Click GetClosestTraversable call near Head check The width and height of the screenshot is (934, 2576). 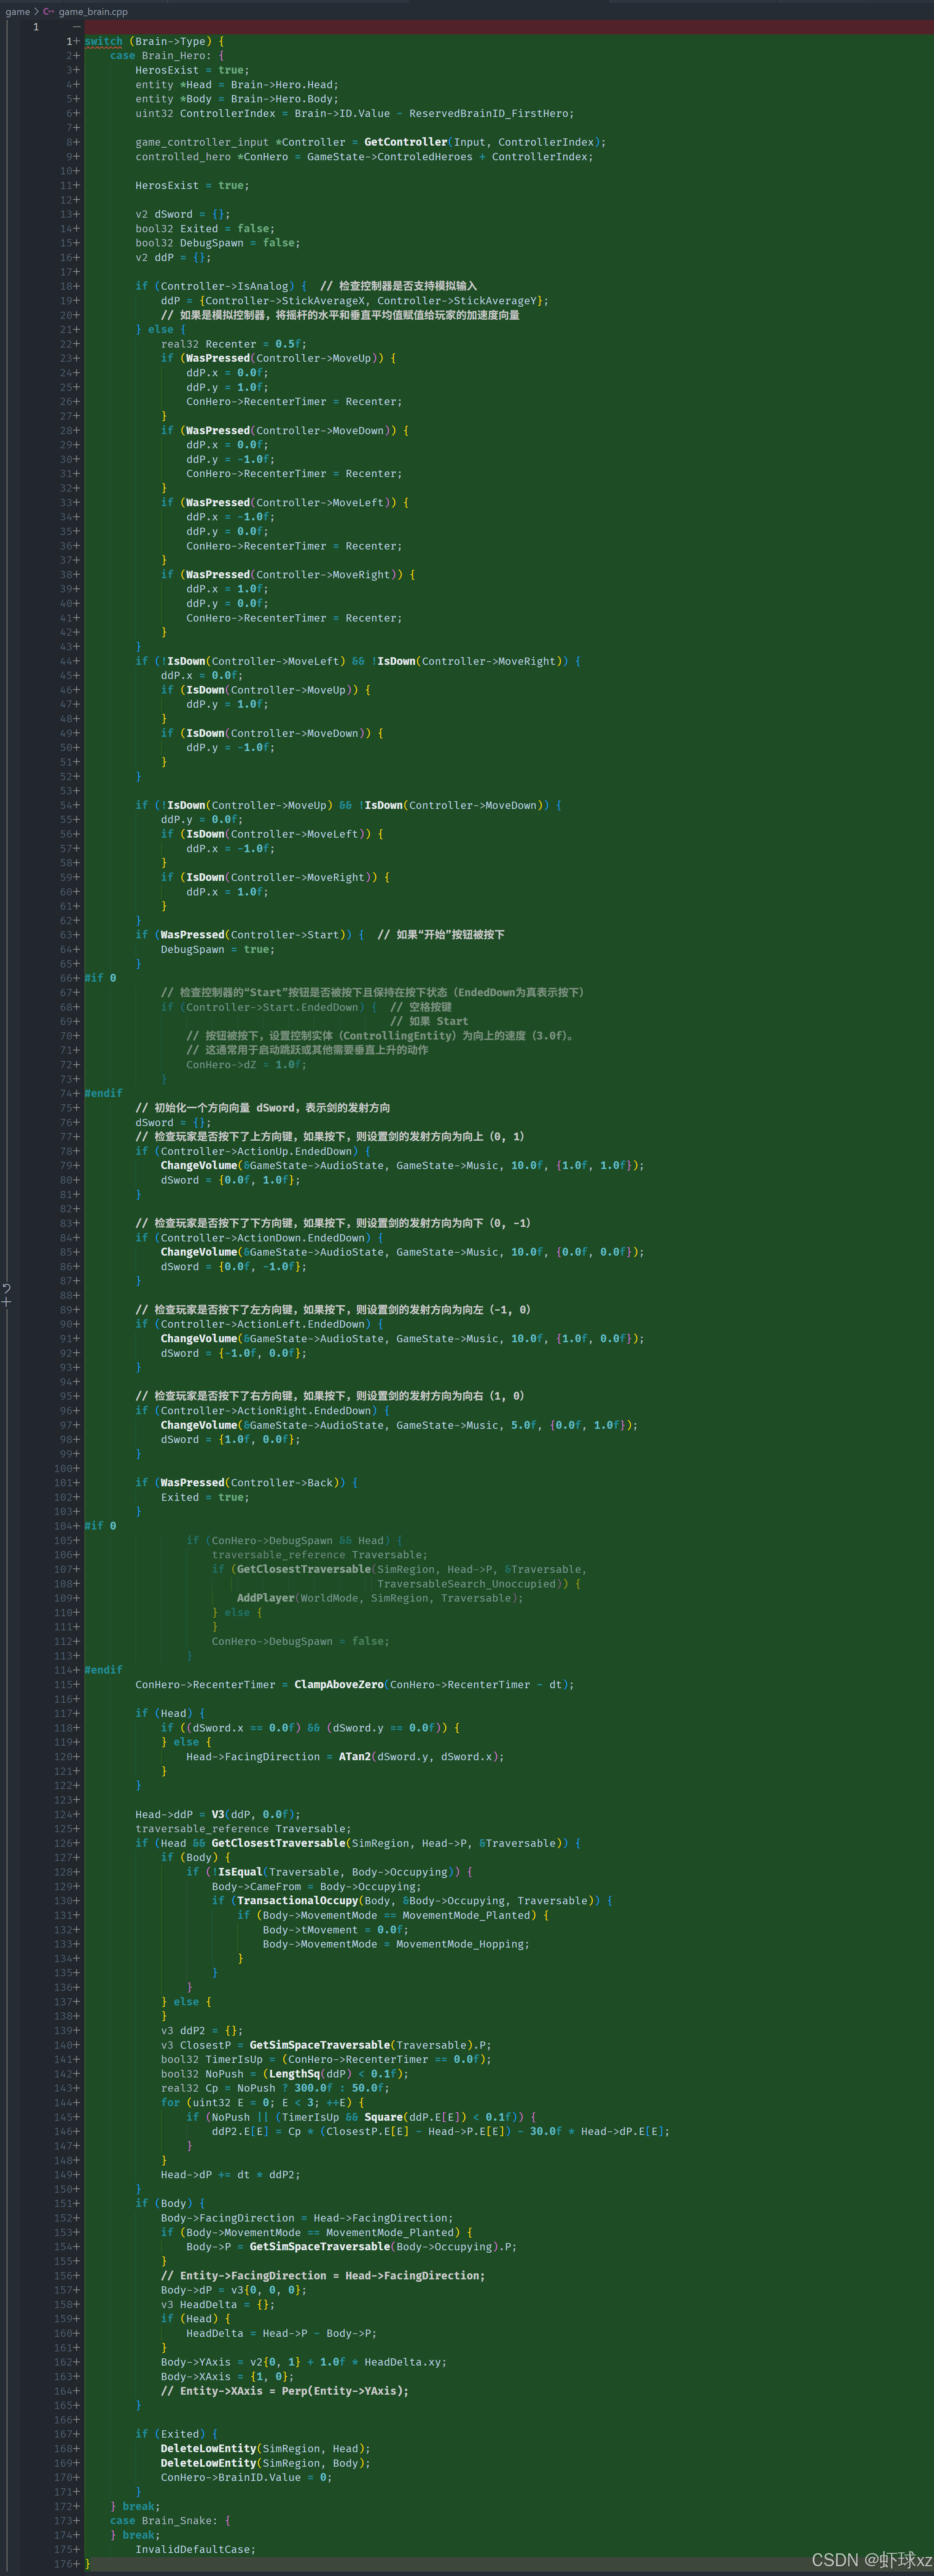[278, 1843]
